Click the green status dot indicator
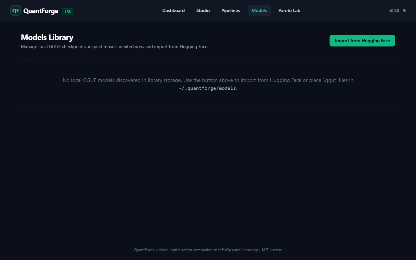The height and width of the screenshot is (260, 416). pyautogui.click(x=404, y=10)
